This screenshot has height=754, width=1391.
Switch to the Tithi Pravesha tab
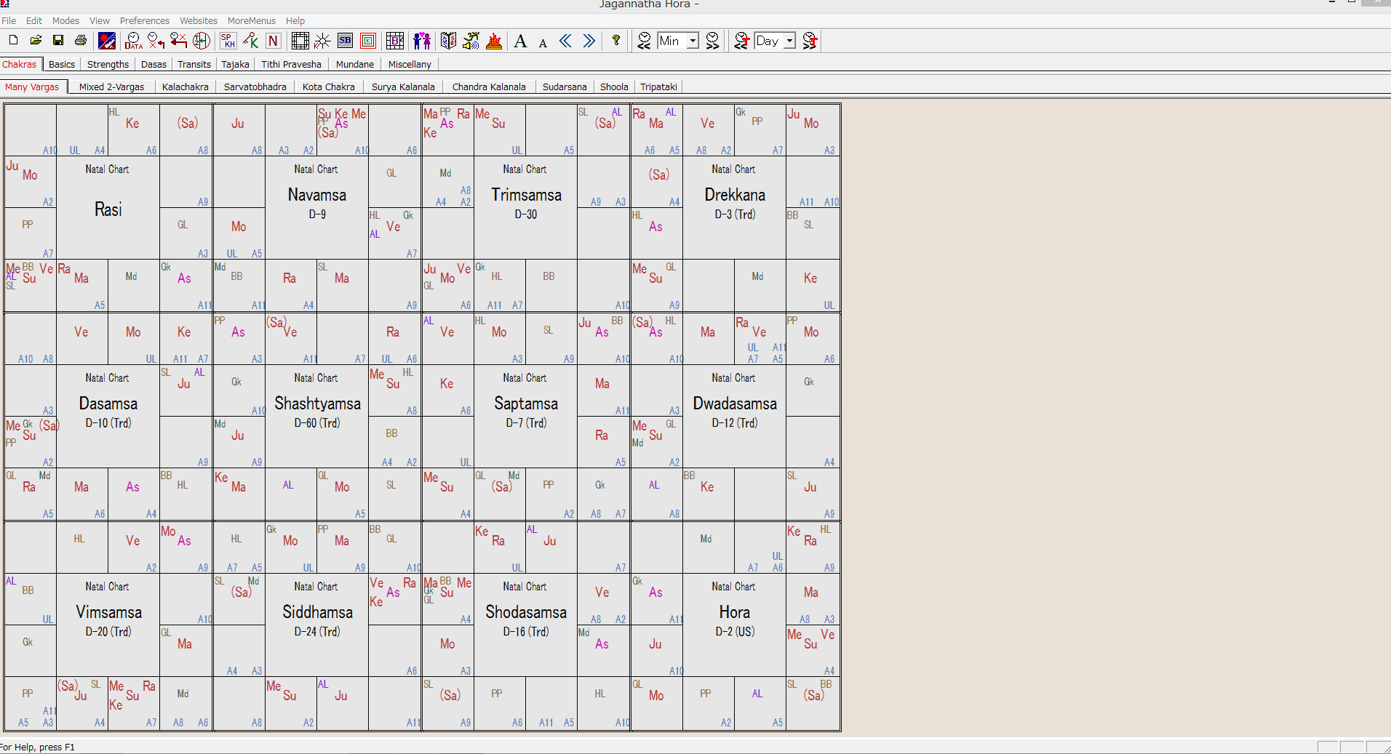[x=291, y=64]
